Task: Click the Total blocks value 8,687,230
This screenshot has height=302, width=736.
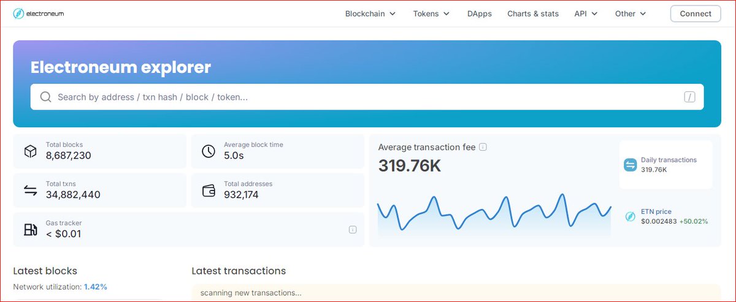Action: pos(68,156)
